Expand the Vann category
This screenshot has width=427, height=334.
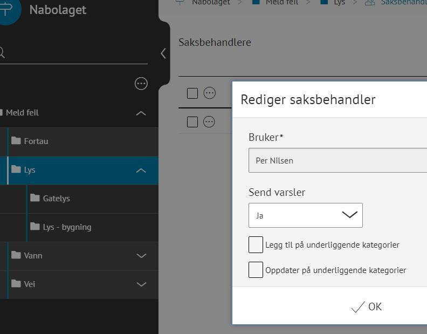point(141,256)
